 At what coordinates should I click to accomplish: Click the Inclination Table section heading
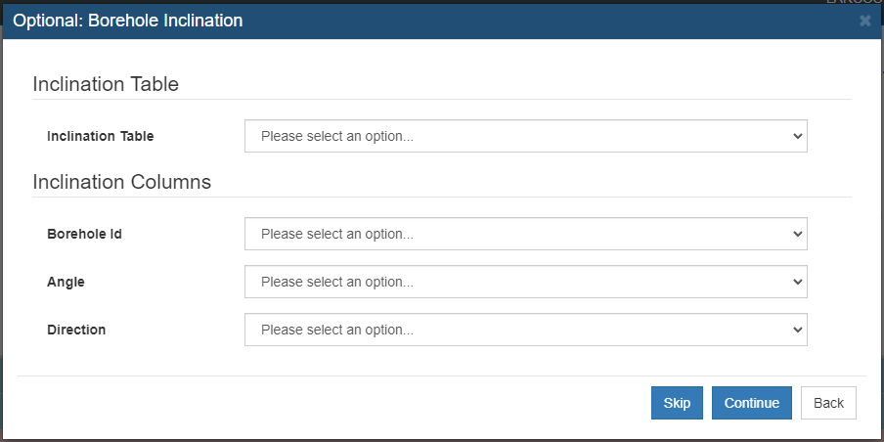[x=106, y=84]
